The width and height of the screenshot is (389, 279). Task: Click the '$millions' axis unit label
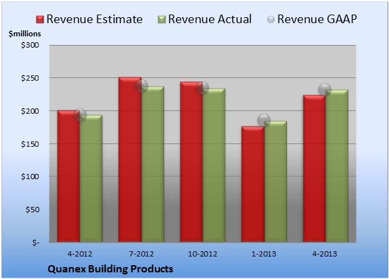tap(25, 34)
